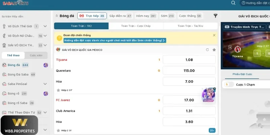Star the Tijuana vs Queretaro match
The width and height of the screenshot is (270, 135).
tap(58, 90)
